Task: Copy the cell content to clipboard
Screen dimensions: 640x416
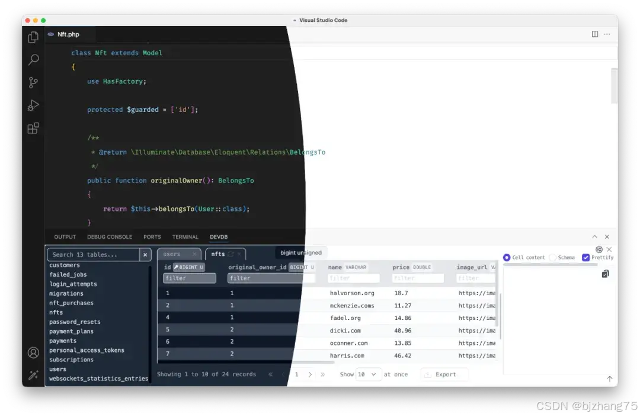Action: tap(605, 274)
